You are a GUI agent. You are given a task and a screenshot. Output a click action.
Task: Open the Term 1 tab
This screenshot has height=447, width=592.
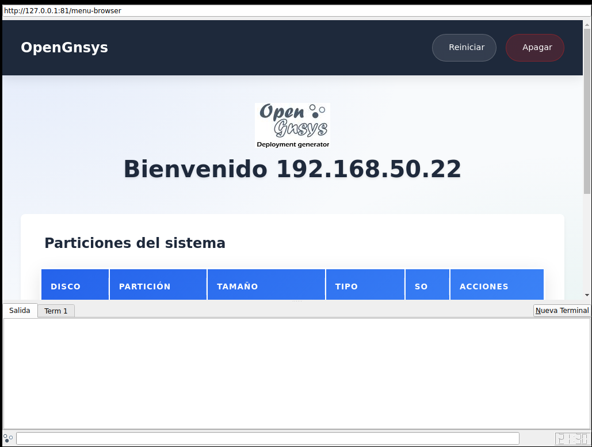tap(56, 311)
